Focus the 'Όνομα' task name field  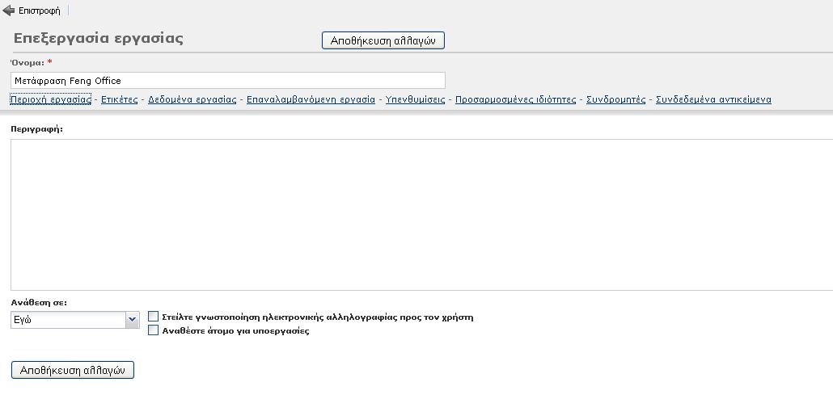227,81
